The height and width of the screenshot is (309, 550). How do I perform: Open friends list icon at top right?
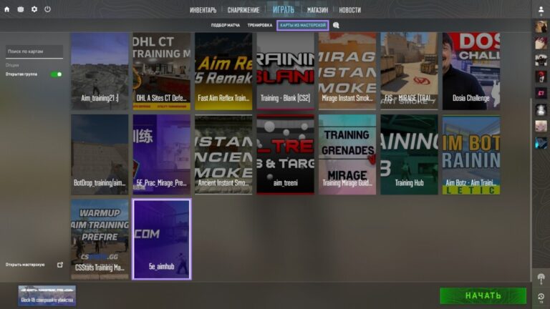click(x=541, y=11)
